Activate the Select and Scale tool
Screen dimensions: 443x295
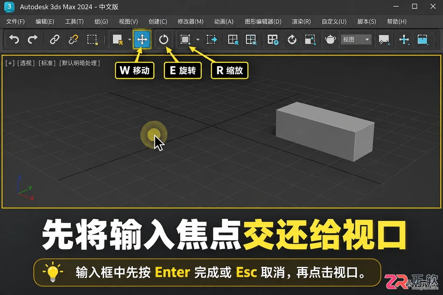[185, 39]
